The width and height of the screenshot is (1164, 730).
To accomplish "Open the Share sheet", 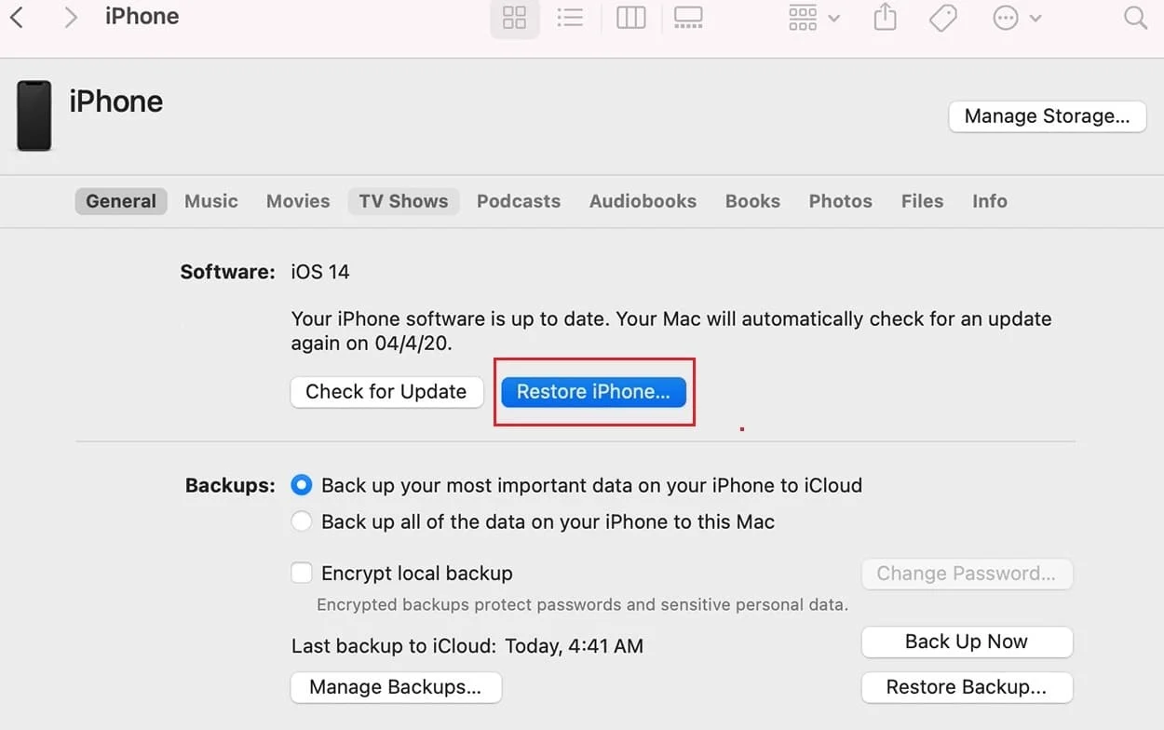I will tap(884, 18).
